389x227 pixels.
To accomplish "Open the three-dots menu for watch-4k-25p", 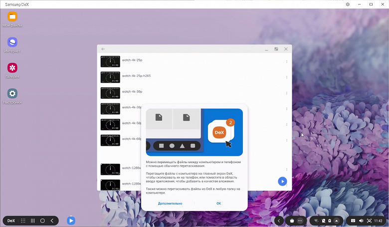I will 287,61.
